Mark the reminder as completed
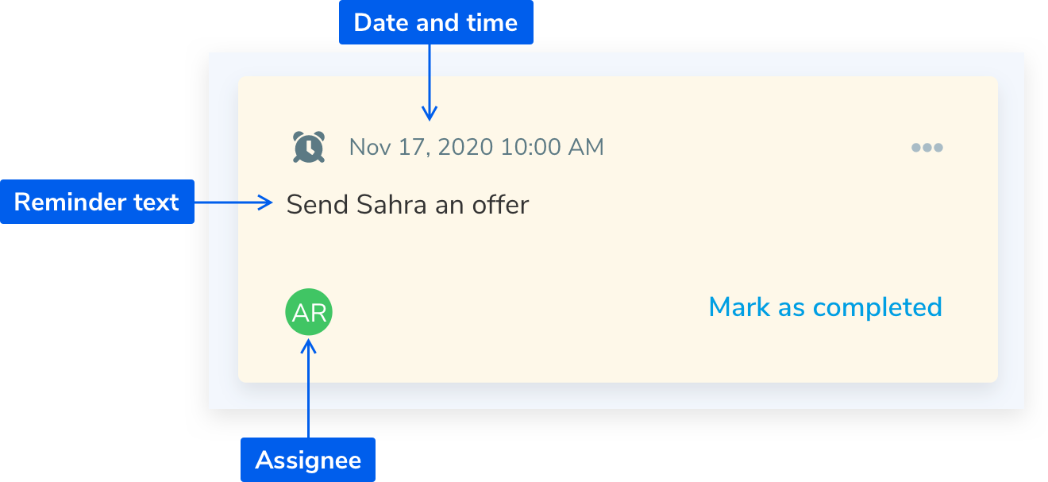 [825, 307]
